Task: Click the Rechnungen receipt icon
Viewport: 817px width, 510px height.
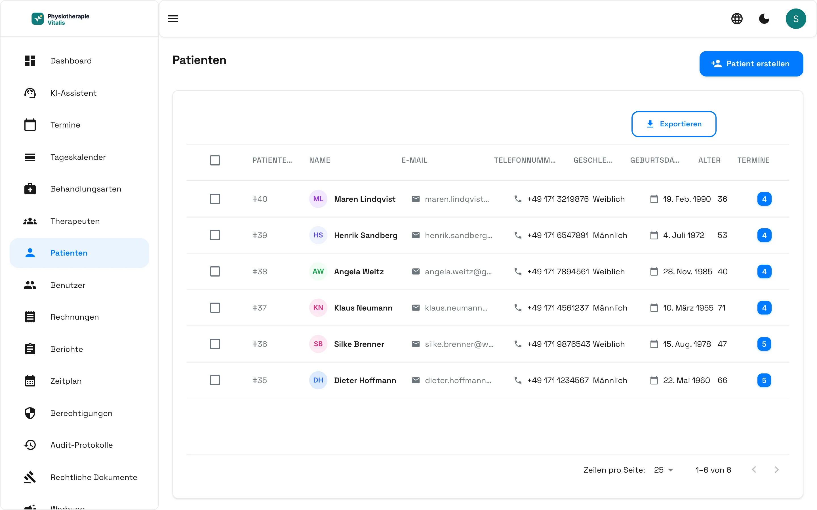Action: point(30,317)
